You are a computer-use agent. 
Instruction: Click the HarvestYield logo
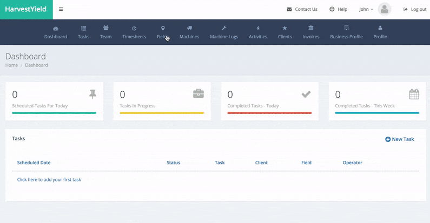(27, 9)
